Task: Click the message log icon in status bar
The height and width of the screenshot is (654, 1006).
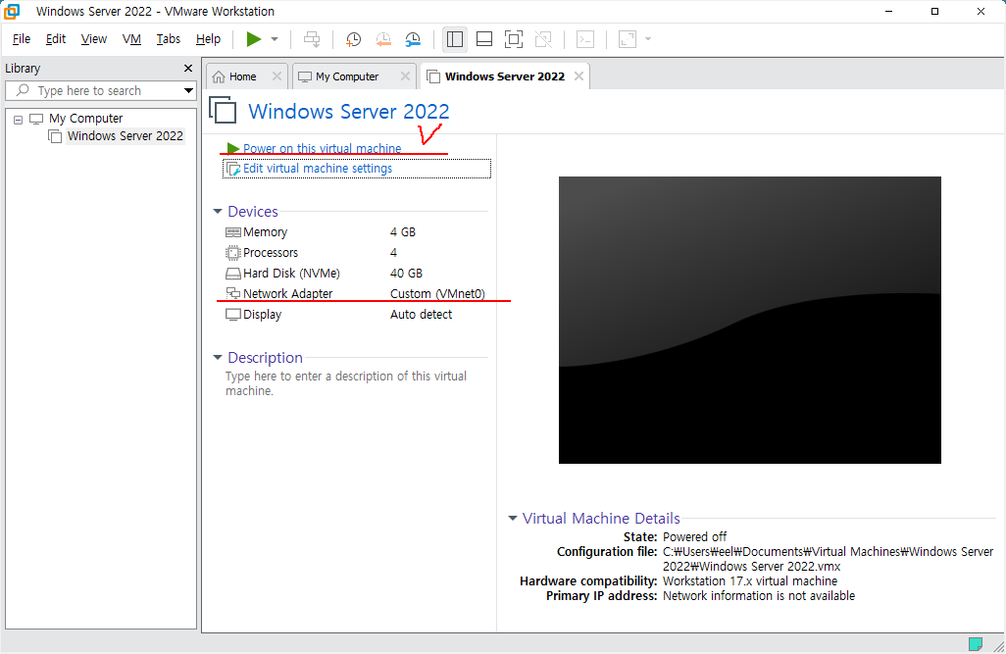Action: [x=976, y=644]
